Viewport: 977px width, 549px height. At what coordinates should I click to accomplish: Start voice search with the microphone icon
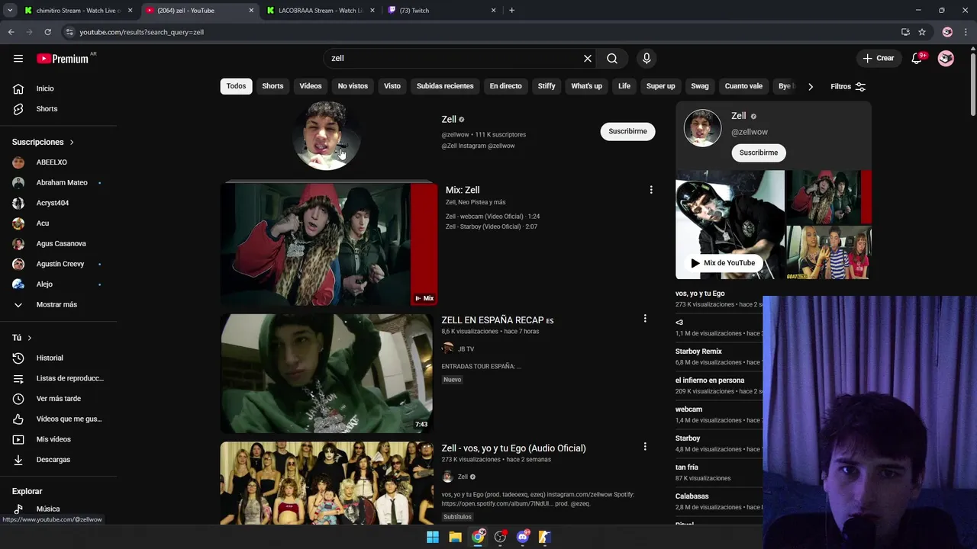(646, 58)
